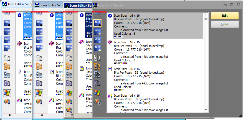Pick the orange Office logo in the dark window toolbar

click(97, 66)
